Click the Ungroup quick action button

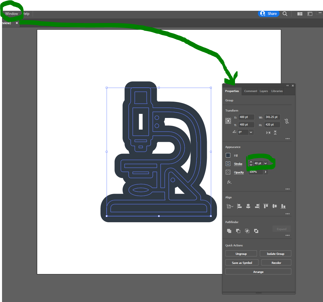(241, 253)
